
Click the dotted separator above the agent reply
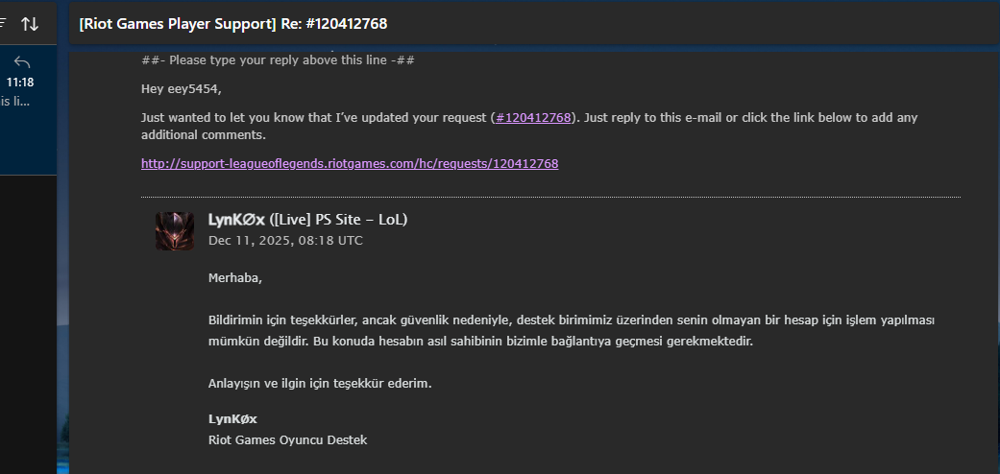551,197
